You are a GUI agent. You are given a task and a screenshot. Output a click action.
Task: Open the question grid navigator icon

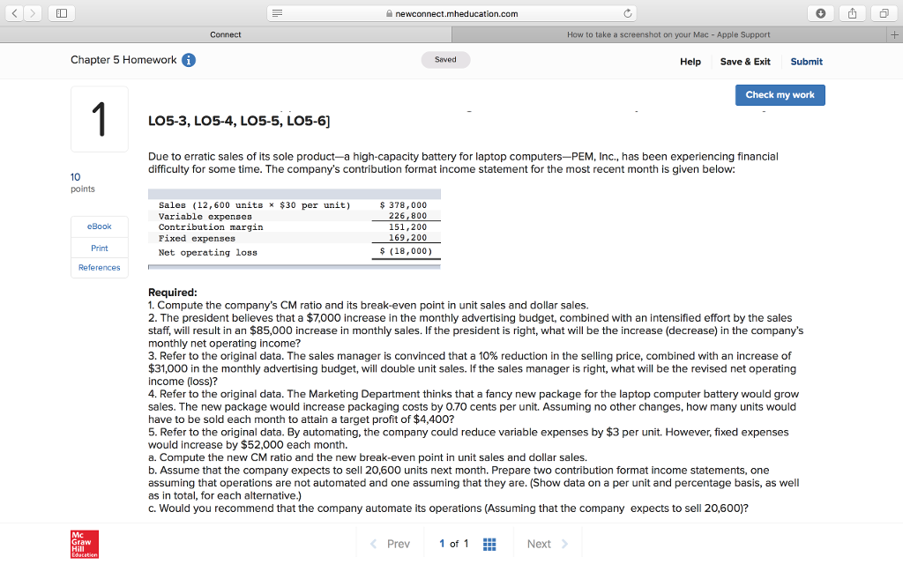click(489, 544)
